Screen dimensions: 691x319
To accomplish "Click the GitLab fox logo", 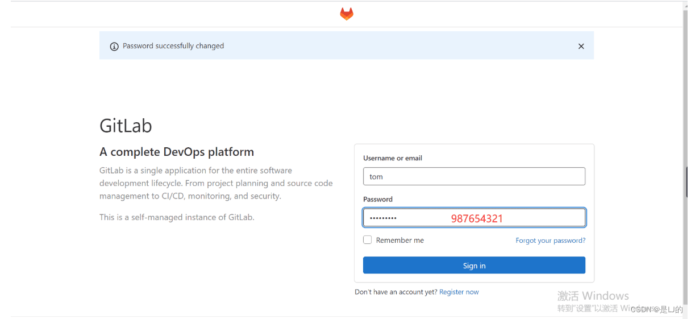I will point(347,14).
